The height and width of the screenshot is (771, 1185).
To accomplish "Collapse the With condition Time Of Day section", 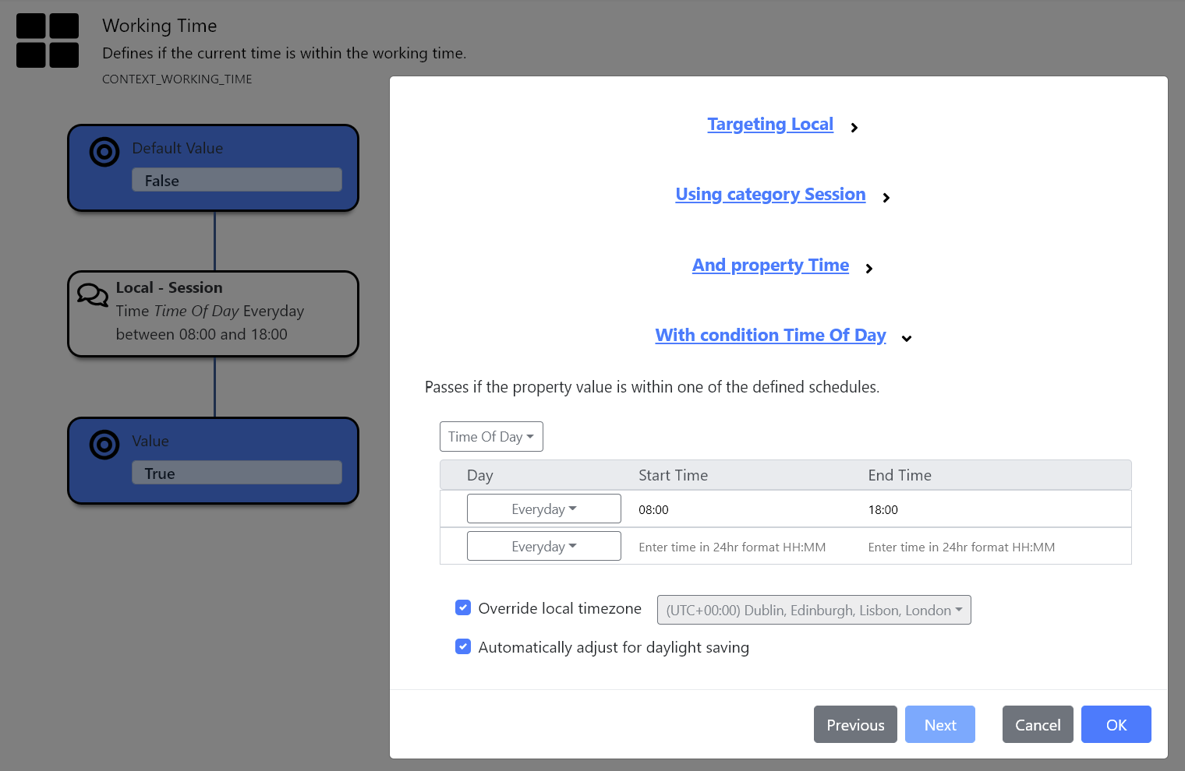I will [x=906, y=338].
